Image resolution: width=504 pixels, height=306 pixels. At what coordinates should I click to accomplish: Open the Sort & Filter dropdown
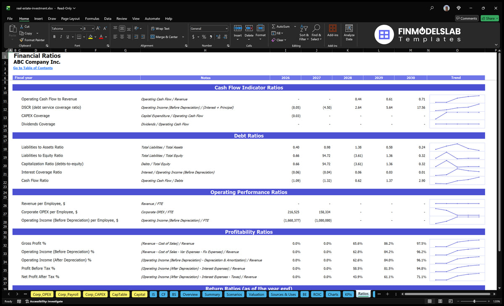point(304,32)
